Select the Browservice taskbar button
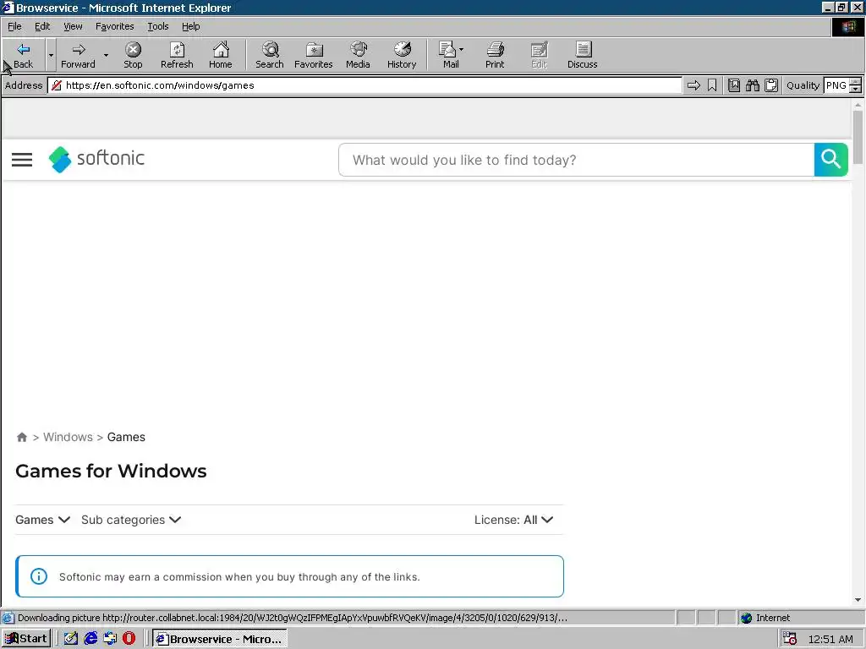Screen dimensions: 866x649 pyautogui.click(x=219, y=639)
